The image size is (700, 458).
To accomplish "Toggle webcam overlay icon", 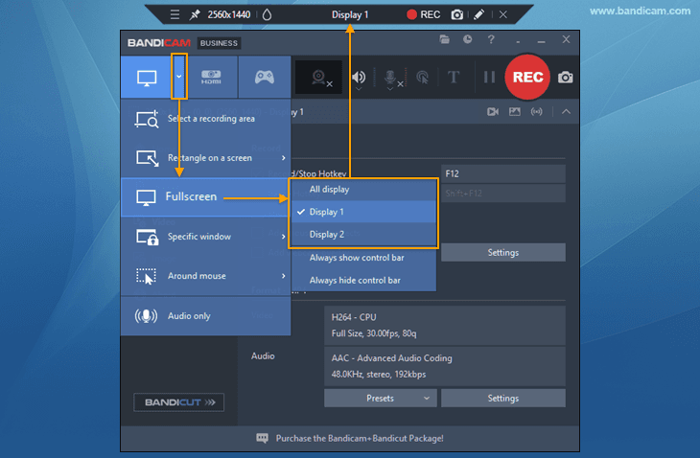I will tap(318, 78).
